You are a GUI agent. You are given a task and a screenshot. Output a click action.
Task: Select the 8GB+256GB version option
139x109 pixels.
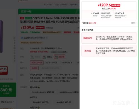pyautogui.click(x=37, y=63)
